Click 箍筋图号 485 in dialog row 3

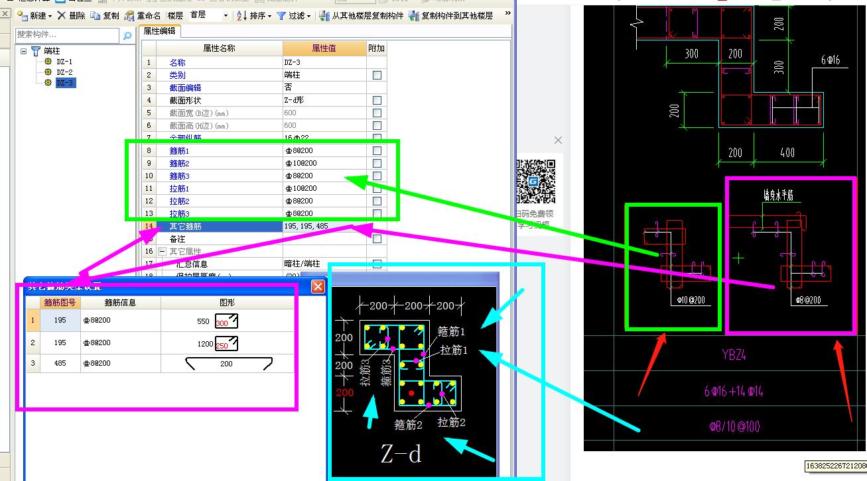click(60, 363)
